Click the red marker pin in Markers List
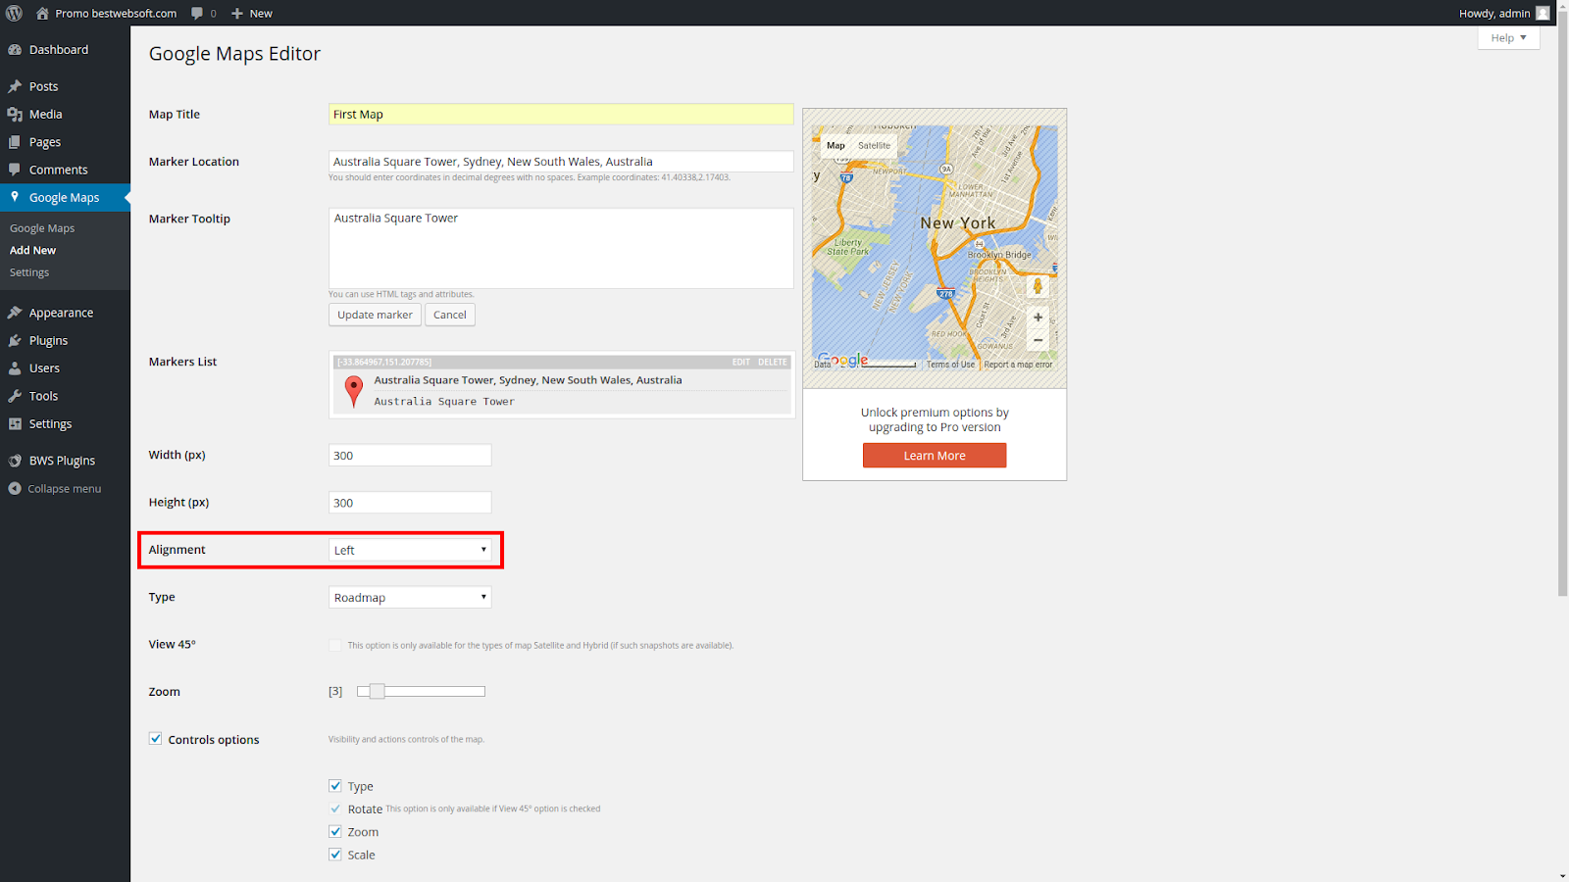 [x=354, y=391]
